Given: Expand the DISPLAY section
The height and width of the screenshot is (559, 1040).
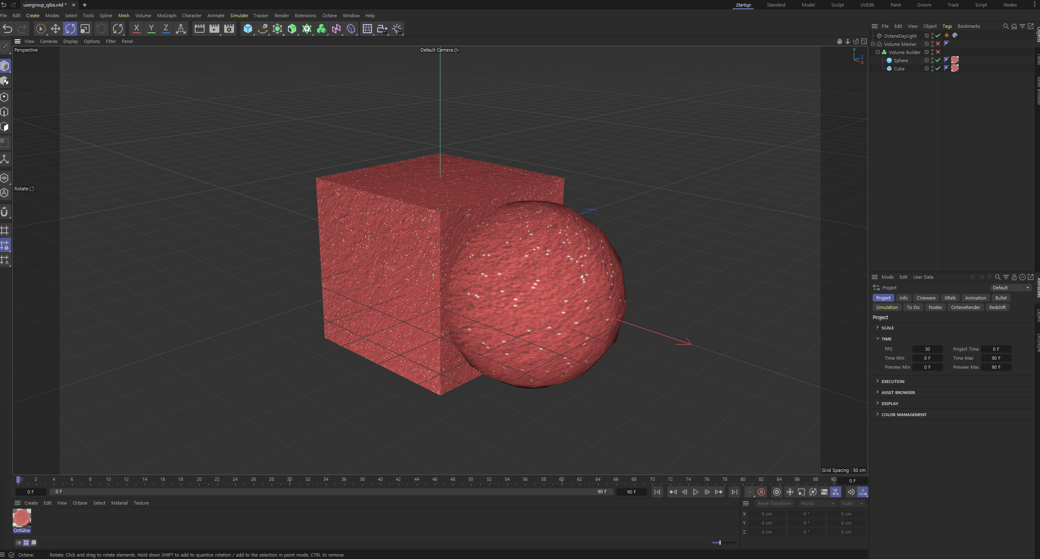Looking at the screenshot, I should (x=878, y=403).
